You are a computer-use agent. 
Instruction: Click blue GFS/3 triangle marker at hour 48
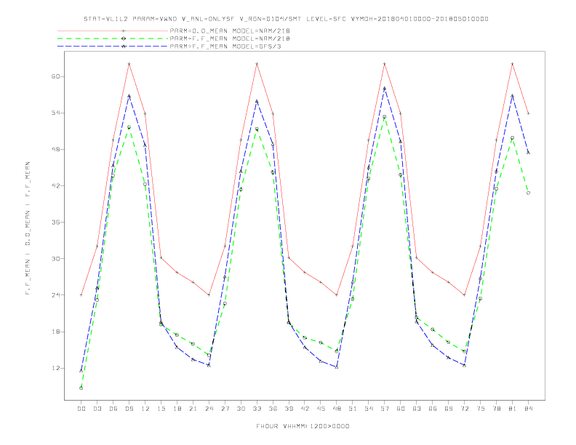(337, 366)
